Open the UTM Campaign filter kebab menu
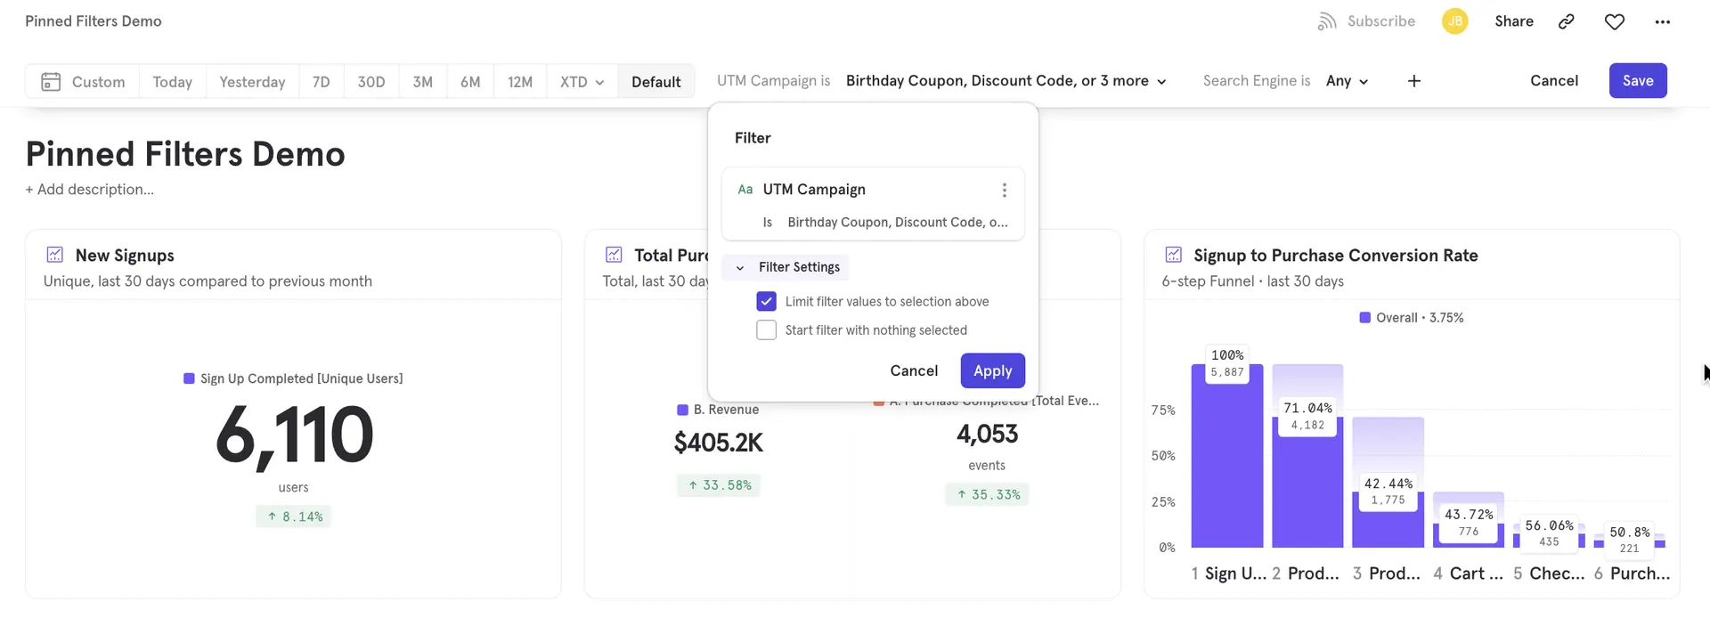The image size is (1710, 618). [1004, 190]
